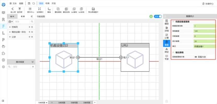
Task: Click the save icon in top bar
Action: (29, 3)
